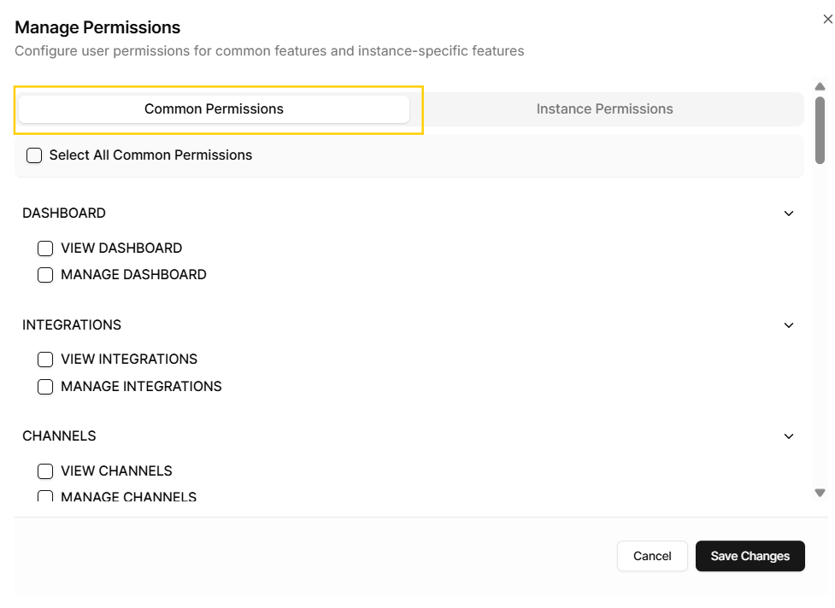Enable the View Integrations checkbox

click(45, 360)
